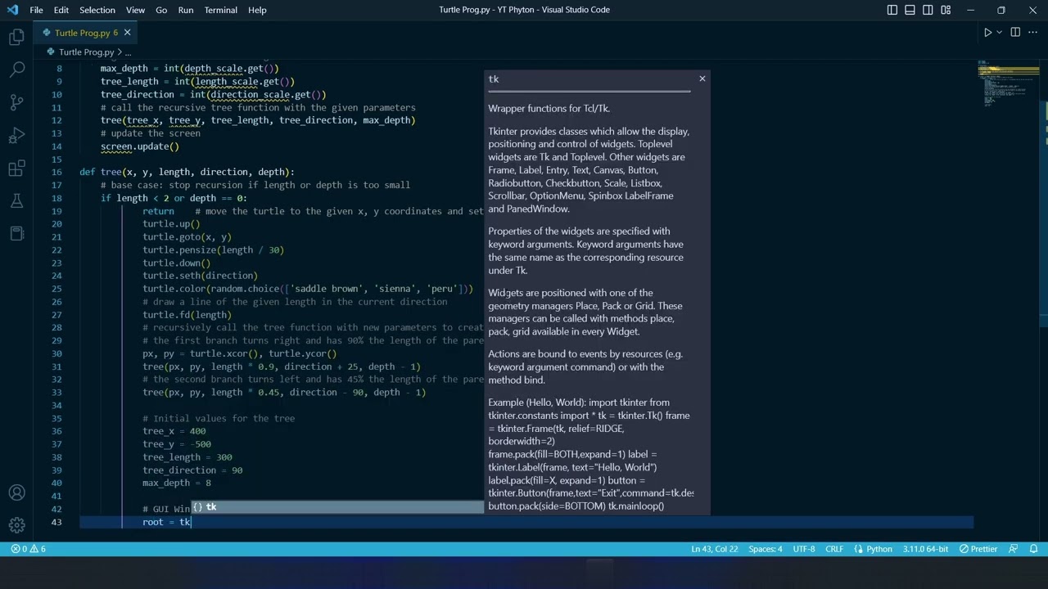Open the Go menu
Viewport: 1048px width, 589px height.
coord(161,10)
